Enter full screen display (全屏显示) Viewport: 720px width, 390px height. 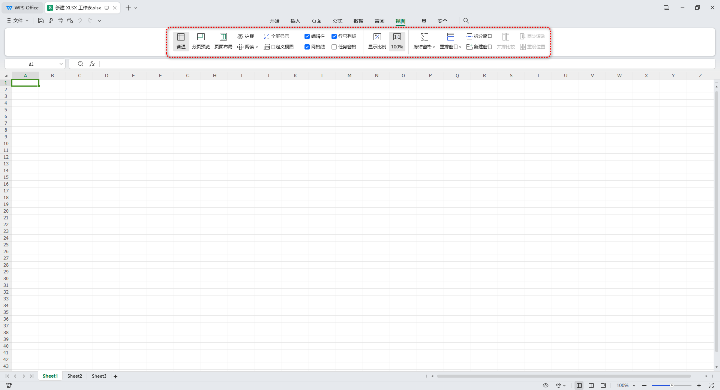[276, 36]
